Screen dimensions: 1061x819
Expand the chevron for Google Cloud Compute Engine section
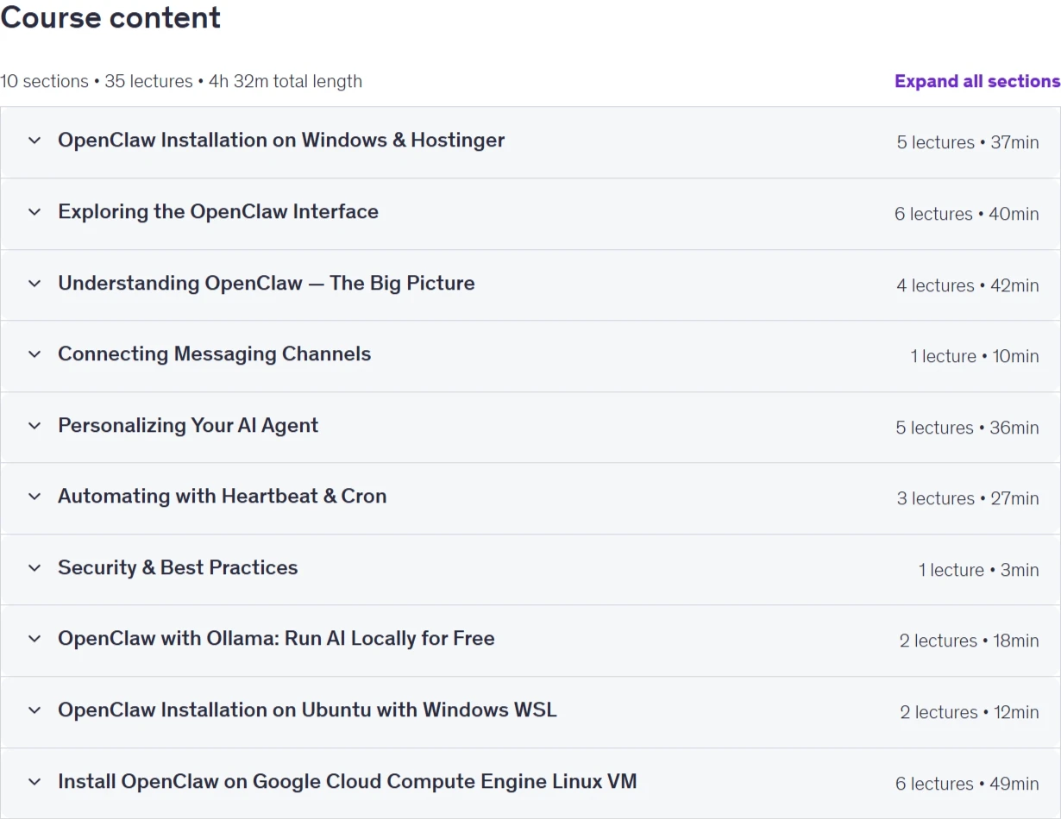35,782
